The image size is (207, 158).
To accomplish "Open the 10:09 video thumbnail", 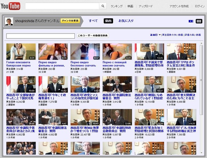I will tap(21, 84).
